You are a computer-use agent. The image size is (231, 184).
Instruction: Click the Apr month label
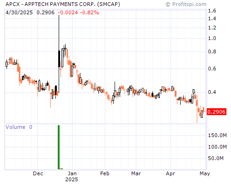[x=170, y=174]
